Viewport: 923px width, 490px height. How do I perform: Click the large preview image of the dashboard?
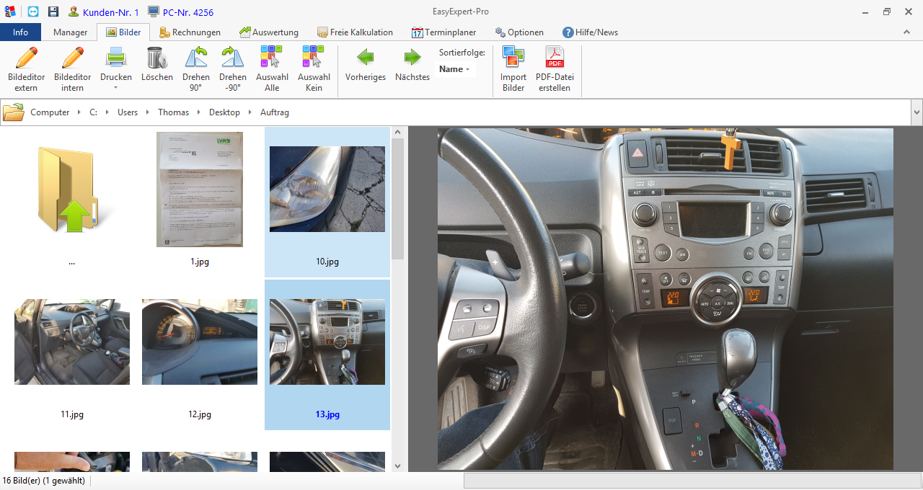(666, 299)
